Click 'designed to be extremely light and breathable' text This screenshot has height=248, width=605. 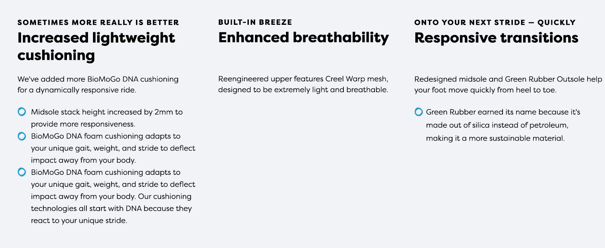(303, 90)
